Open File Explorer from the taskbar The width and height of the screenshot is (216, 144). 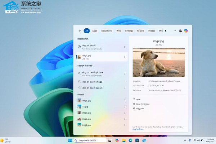pos(124,140)
